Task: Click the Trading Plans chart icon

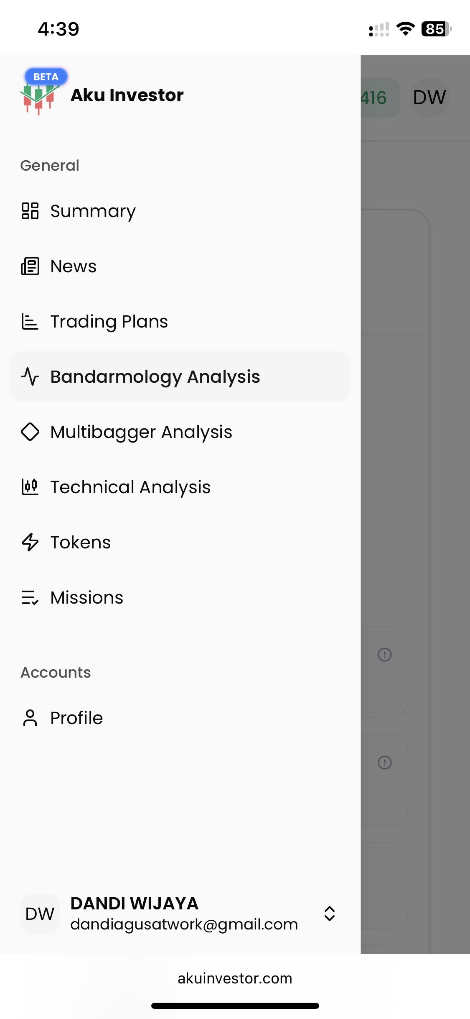Action: click(30, 321)
